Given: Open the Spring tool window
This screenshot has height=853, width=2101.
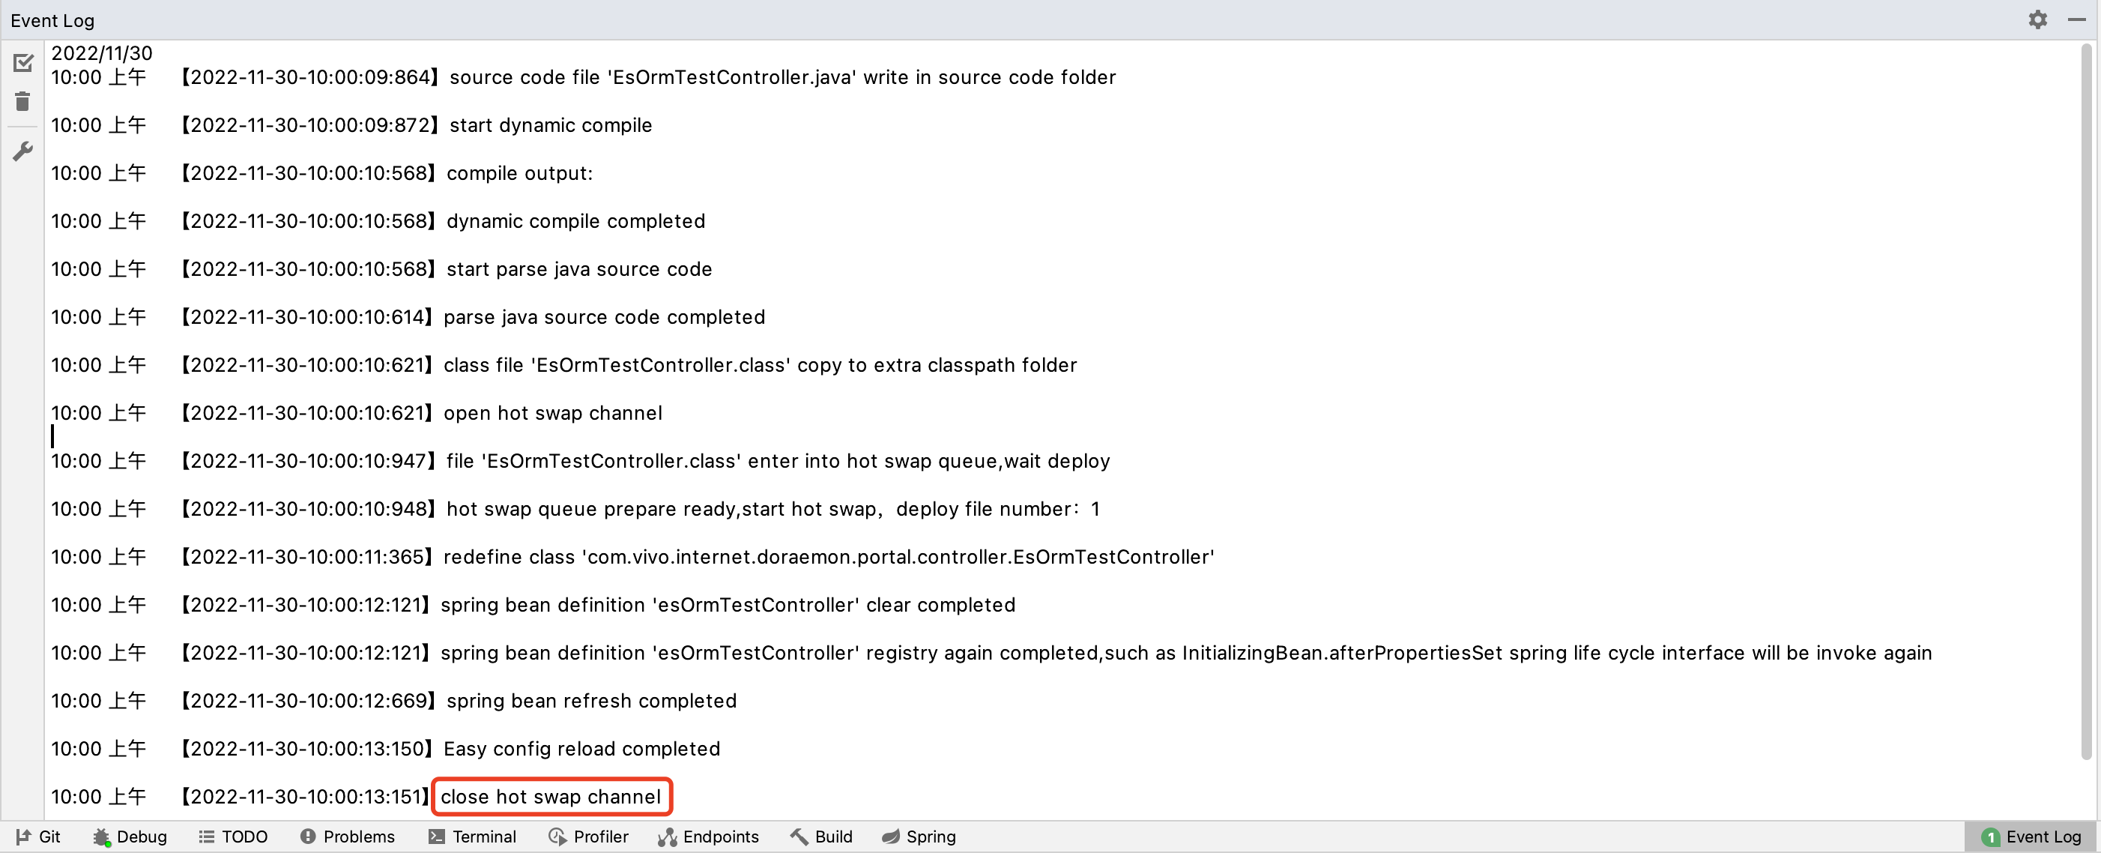Looking at the screenshot, I should pos(919,837).
